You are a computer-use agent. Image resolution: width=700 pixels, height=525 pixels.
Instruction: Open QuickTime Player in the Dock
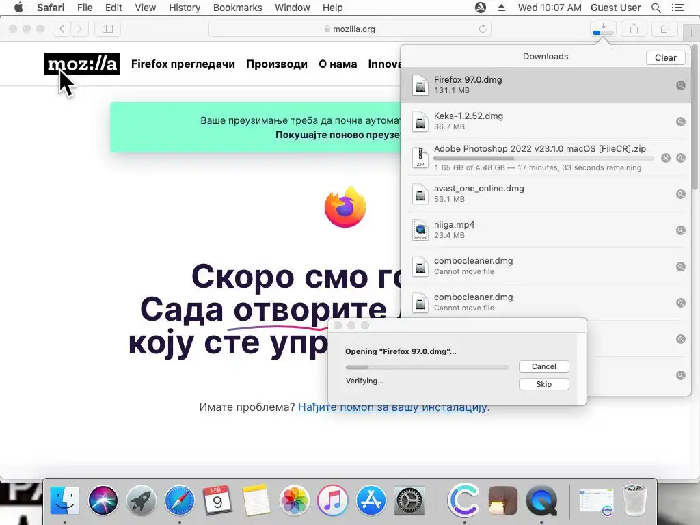(x=541, y=500)
